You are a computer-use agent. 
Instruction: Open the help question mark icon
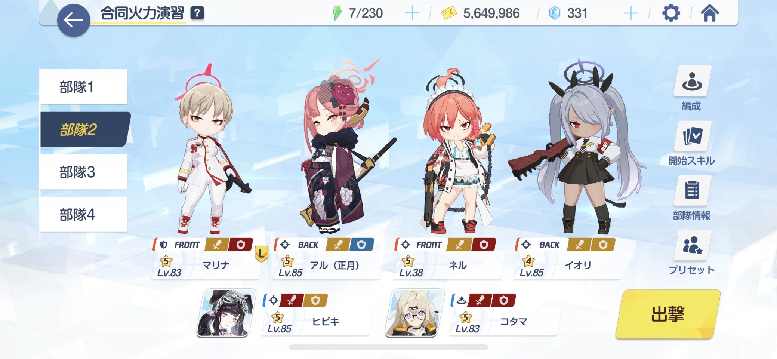point(197,13)
